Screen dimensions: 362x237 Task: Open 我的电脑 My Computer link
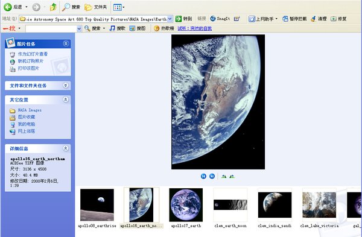(x=27, y=124)
